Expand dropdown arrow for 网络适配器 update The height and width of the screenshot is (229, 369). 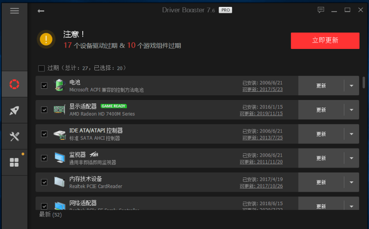(351, 206)
